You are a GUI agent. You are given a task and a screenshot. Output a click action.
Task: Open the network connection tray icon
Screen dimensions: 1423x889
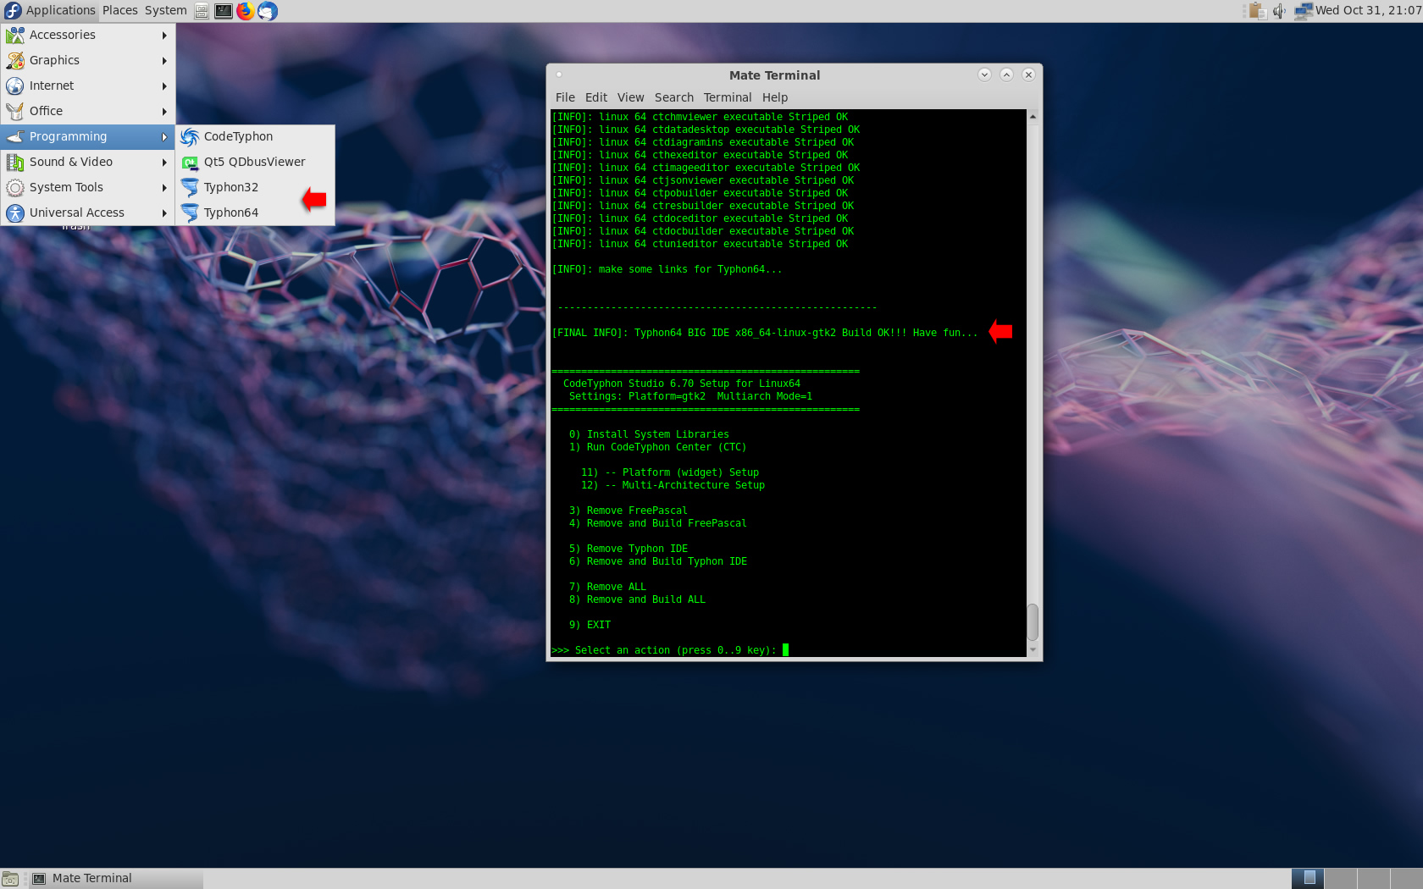click(x=1304, y=11)
